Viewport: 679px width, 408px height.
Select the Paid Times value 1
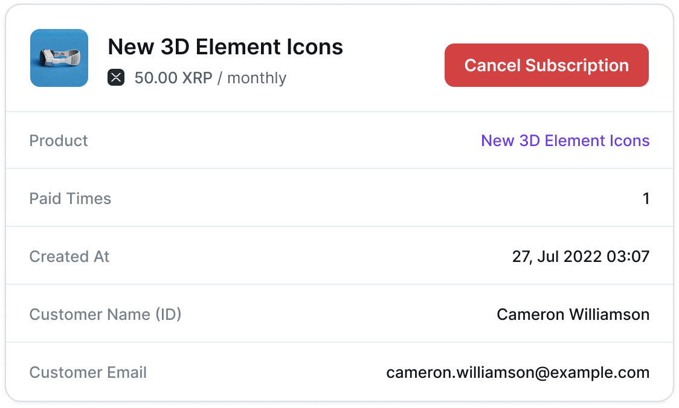click(646, 199)
